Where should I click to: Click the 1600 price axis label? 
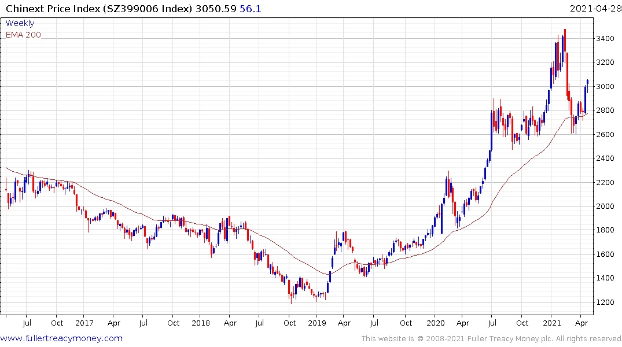[x=605, y=254]
